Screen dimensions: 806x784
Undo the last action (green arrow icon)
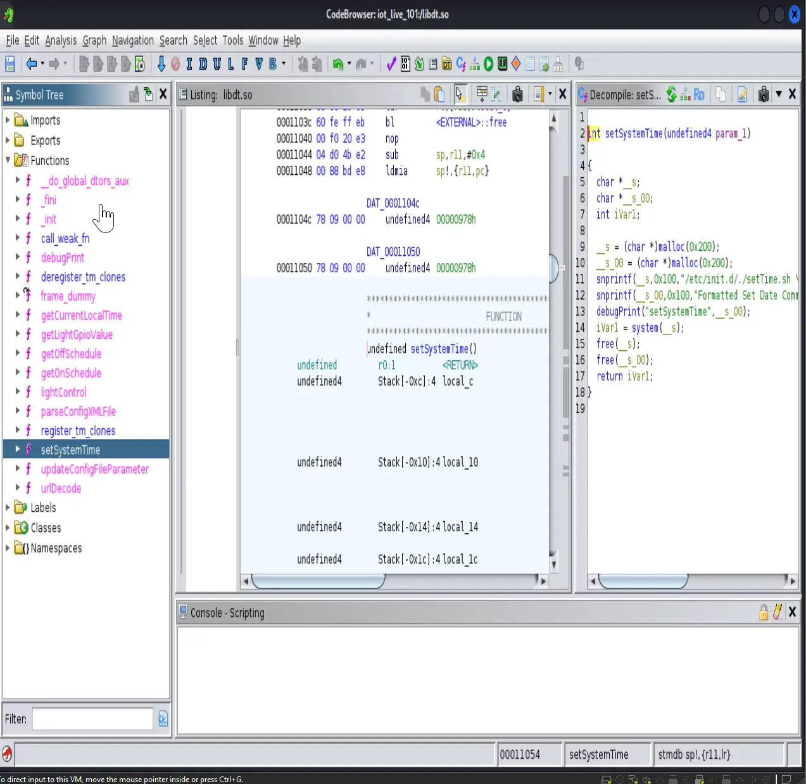pos(338,63)
